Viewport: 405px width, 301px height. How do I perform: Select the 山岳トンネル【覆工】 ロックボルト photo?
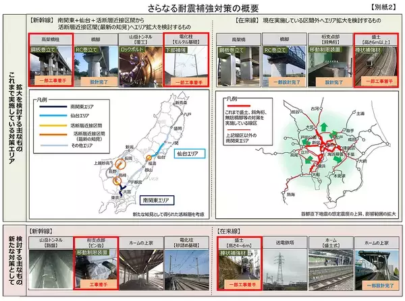[x=141, y=67]
